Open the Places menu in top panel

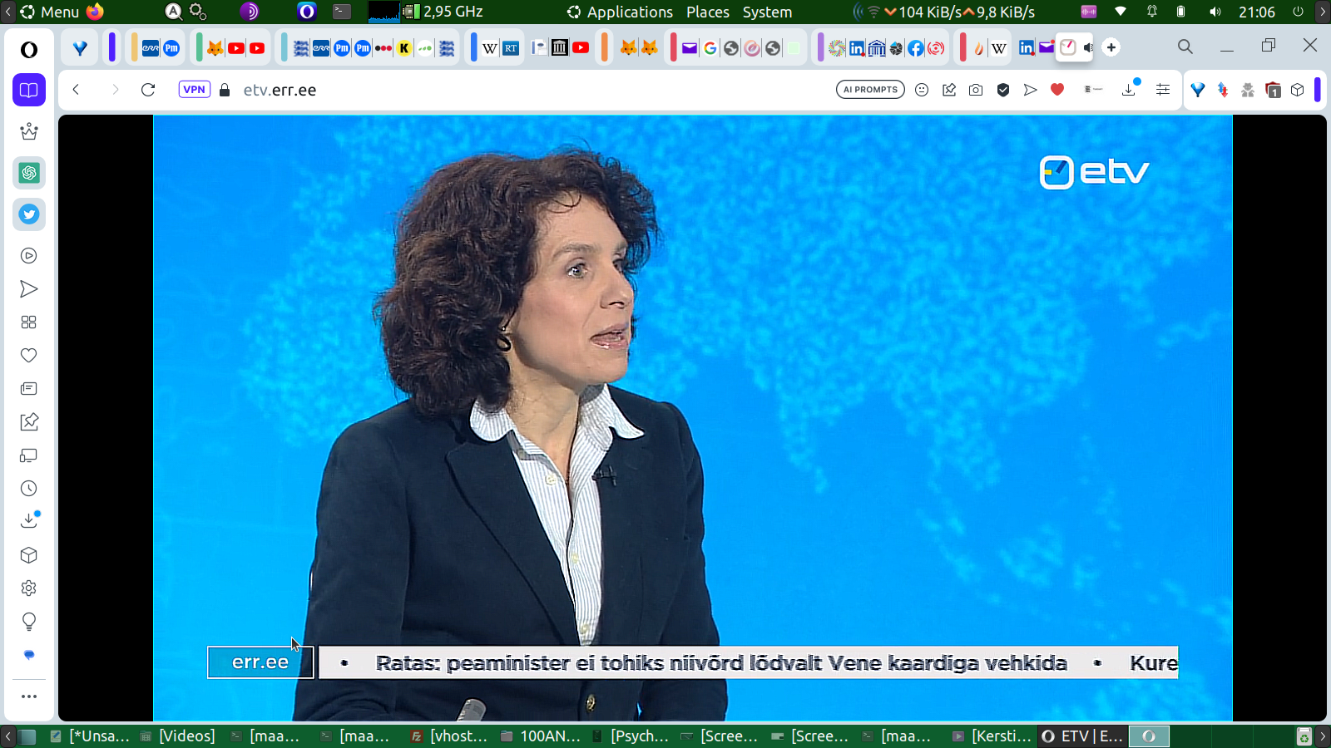click(708, 12)
